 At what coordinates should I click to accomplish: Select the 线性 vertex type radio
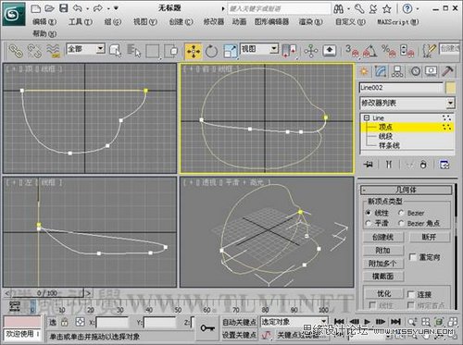point(368,213)
